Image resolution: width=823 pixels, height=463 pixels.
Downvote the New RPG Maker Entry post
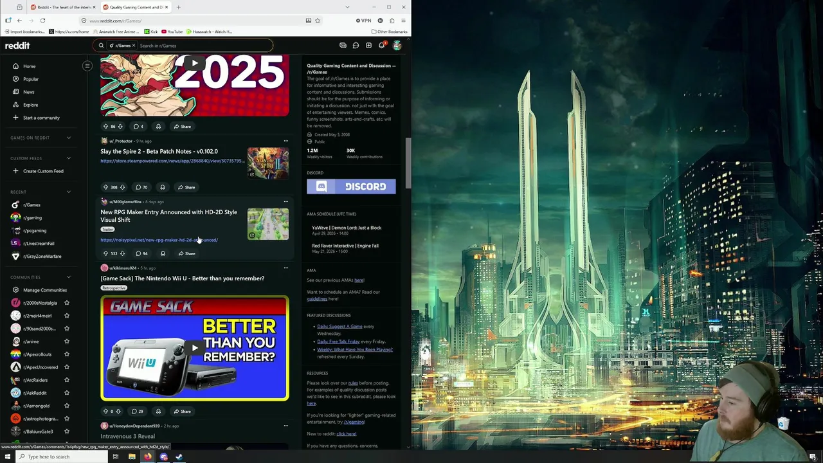click(x=122, y=253)
